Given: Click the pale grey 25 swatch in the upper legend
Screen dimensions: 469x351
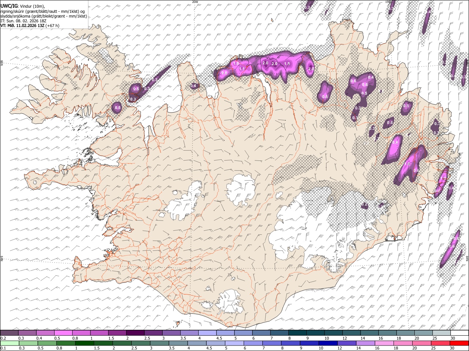Looking at the screenshot, I should [442, 333].
